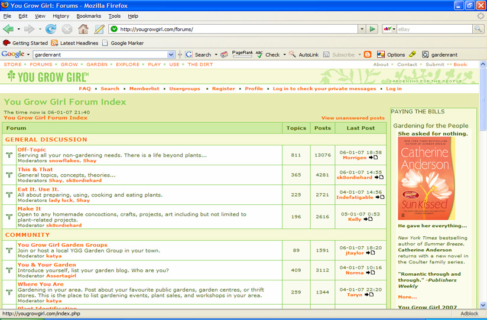Click the THE DIRT navigation link
This screenshot has width=487, height=320.
(x=200, y=64)
